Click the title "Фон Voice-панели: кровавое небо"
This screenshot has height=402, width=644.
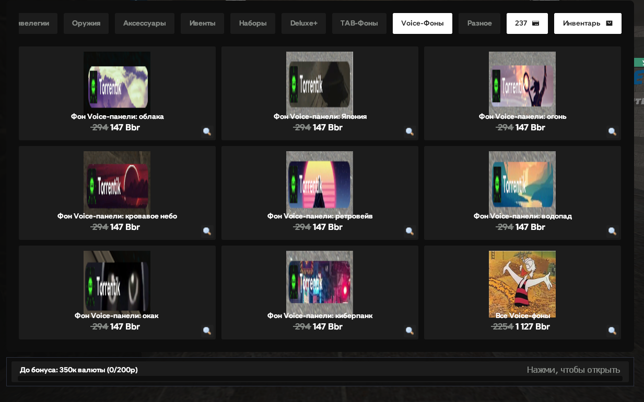coord(118,216)
